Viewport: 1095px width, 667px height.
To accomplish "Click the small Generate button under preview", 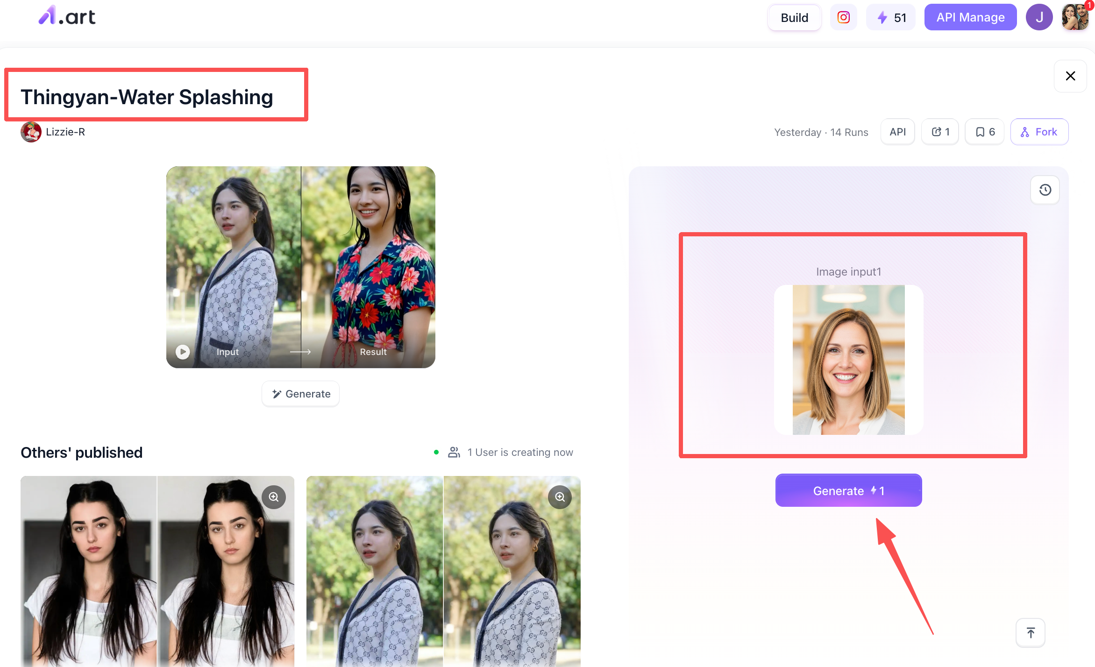I will click(301, 394).
